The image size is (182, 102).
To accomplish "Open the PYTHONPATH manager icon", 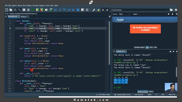I will point(98,10).
